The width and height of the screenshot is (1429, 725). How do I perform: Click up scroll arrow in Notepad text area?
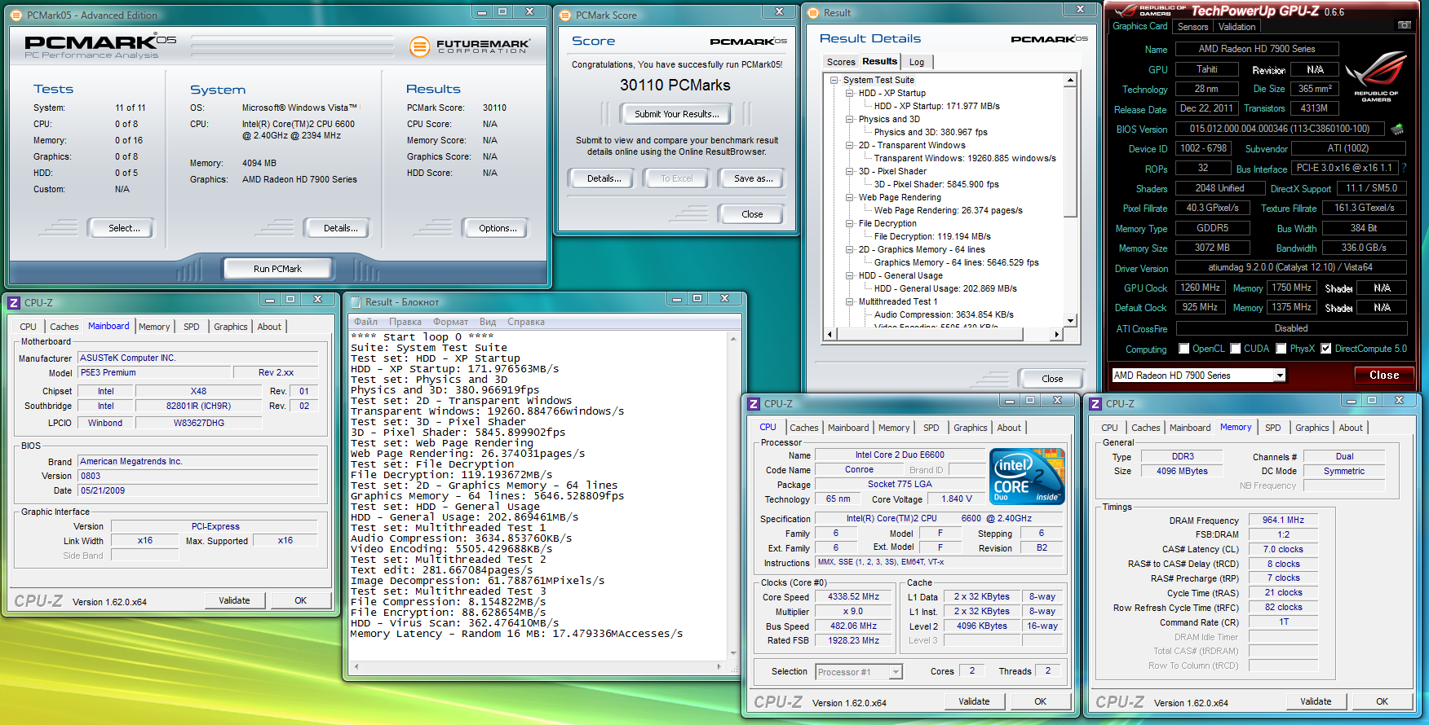point(733,338)
